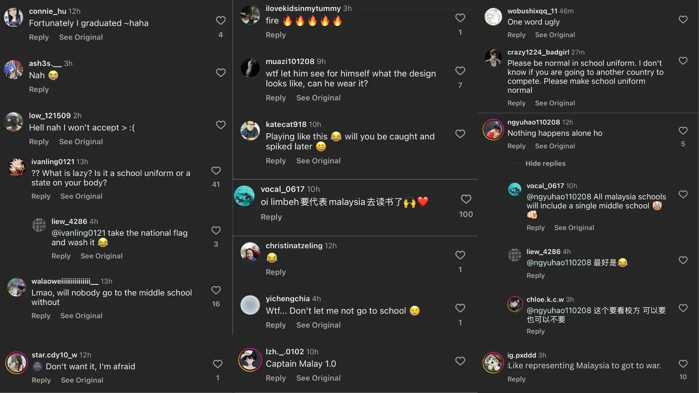
Task: Like muazi101208's design comment
Action: pyautogui.click(x=460, y=71)
